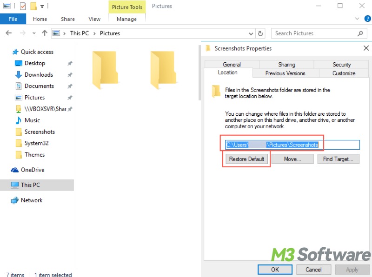This screenshot has height=277, width=372.
Task: Open Customize Quick Access Toolbar dropdown
Action: (42, 7)
